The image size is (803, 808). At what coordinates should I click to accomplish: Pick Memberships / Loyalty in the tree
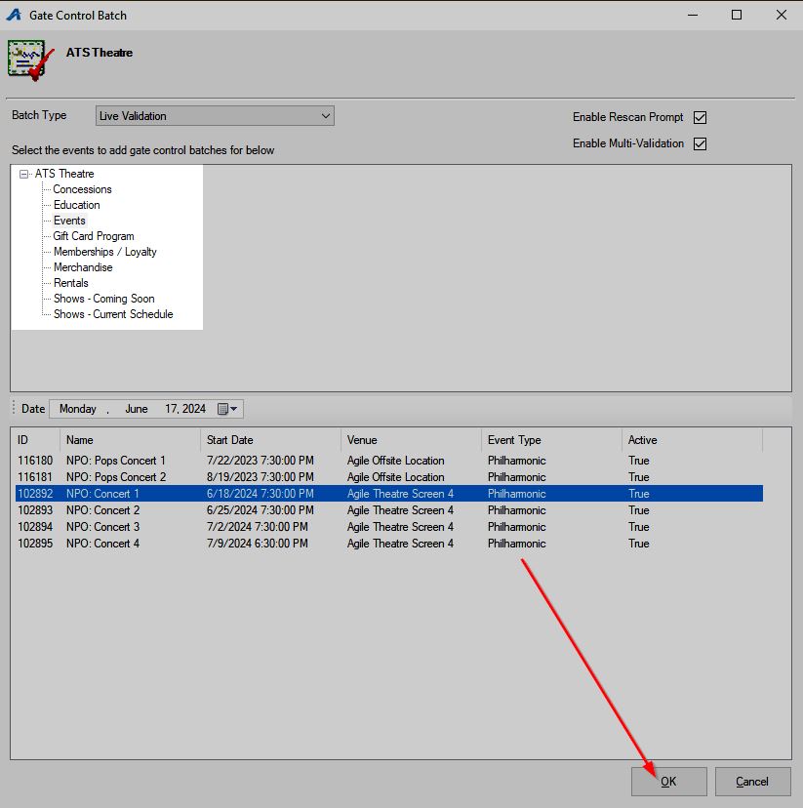(x=104, y=252)
